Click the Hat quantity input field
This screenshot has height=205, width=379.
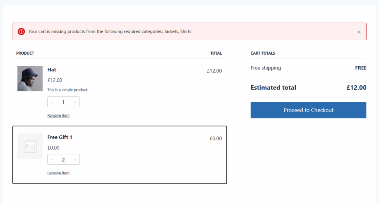tap(63, 102)
